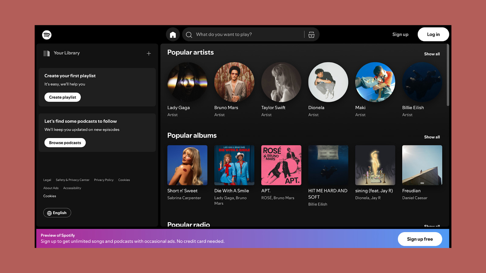Open HIT ME HARD AND SOFT cover
Viewport: 486px width, 273px height.
328,165
